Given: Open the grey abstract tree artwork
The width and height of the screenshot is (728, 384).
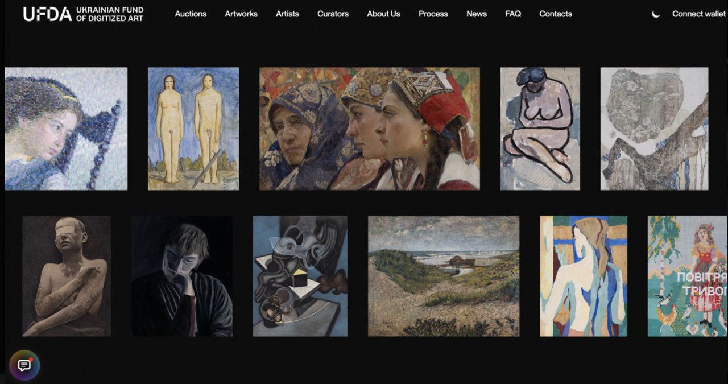Looking at the screenshot, I should pos(655,129).
